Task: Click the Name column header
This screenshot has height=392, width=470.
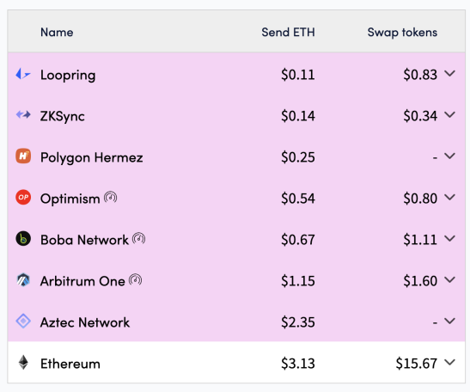Action: click(57, 32)
